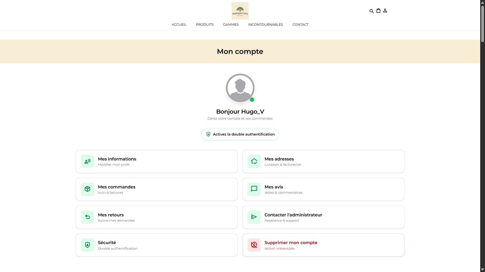Select Supprimer mon compte title link
Screen dimensions: 485x272
coord(291,243)
